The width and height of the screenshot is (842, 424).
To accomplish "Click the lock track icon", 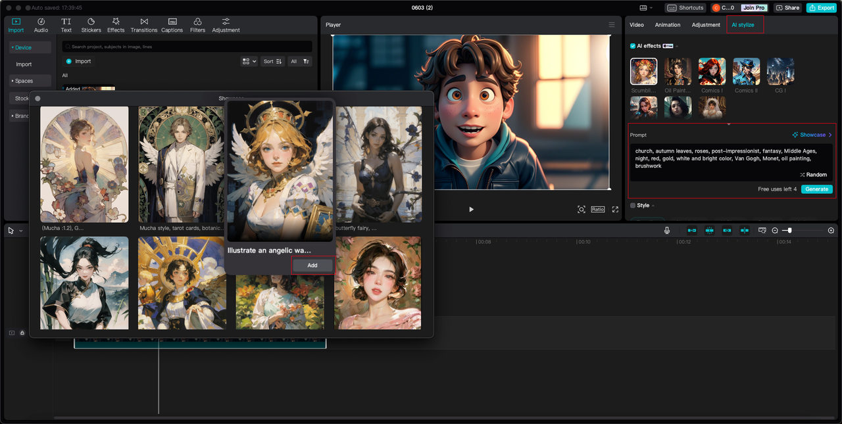I will [x=22, y=333].
